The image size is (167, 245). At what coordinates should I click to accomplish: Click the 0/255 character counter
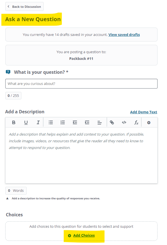coord(13,95)
